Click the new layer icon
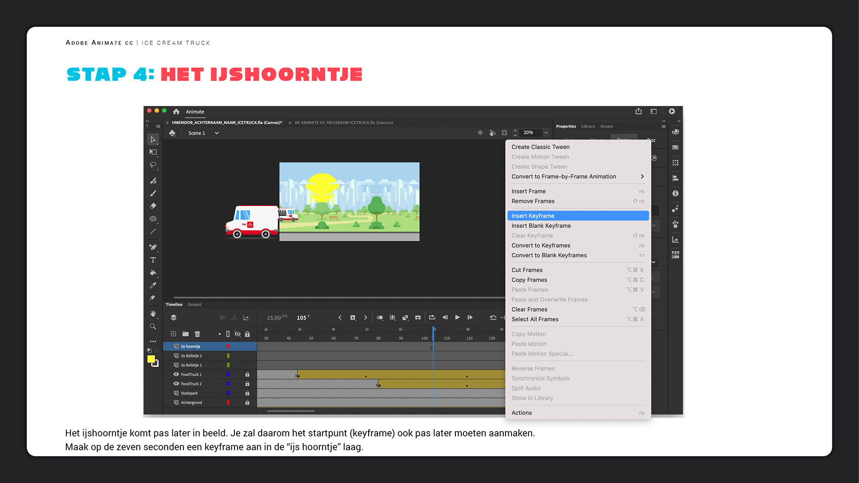This screenshot has width=859, height=483. tap(174, 334)
